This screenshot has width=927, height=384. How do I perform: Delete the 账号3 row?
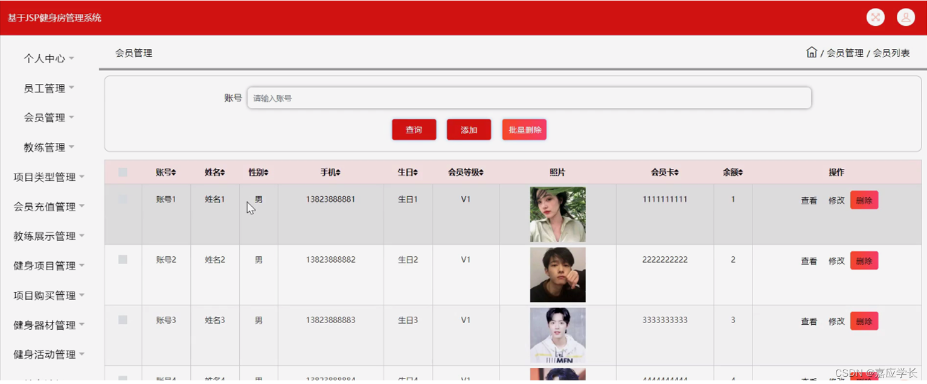864,321
